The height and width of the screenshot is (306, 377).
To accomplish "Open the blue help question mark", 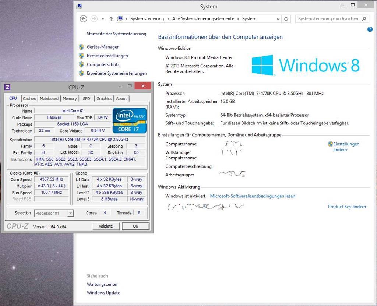I will 370,29.
